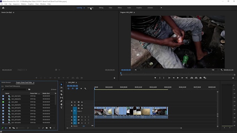Create bin from search query icon
Screen dimensions: 237x133
[29, 90]
